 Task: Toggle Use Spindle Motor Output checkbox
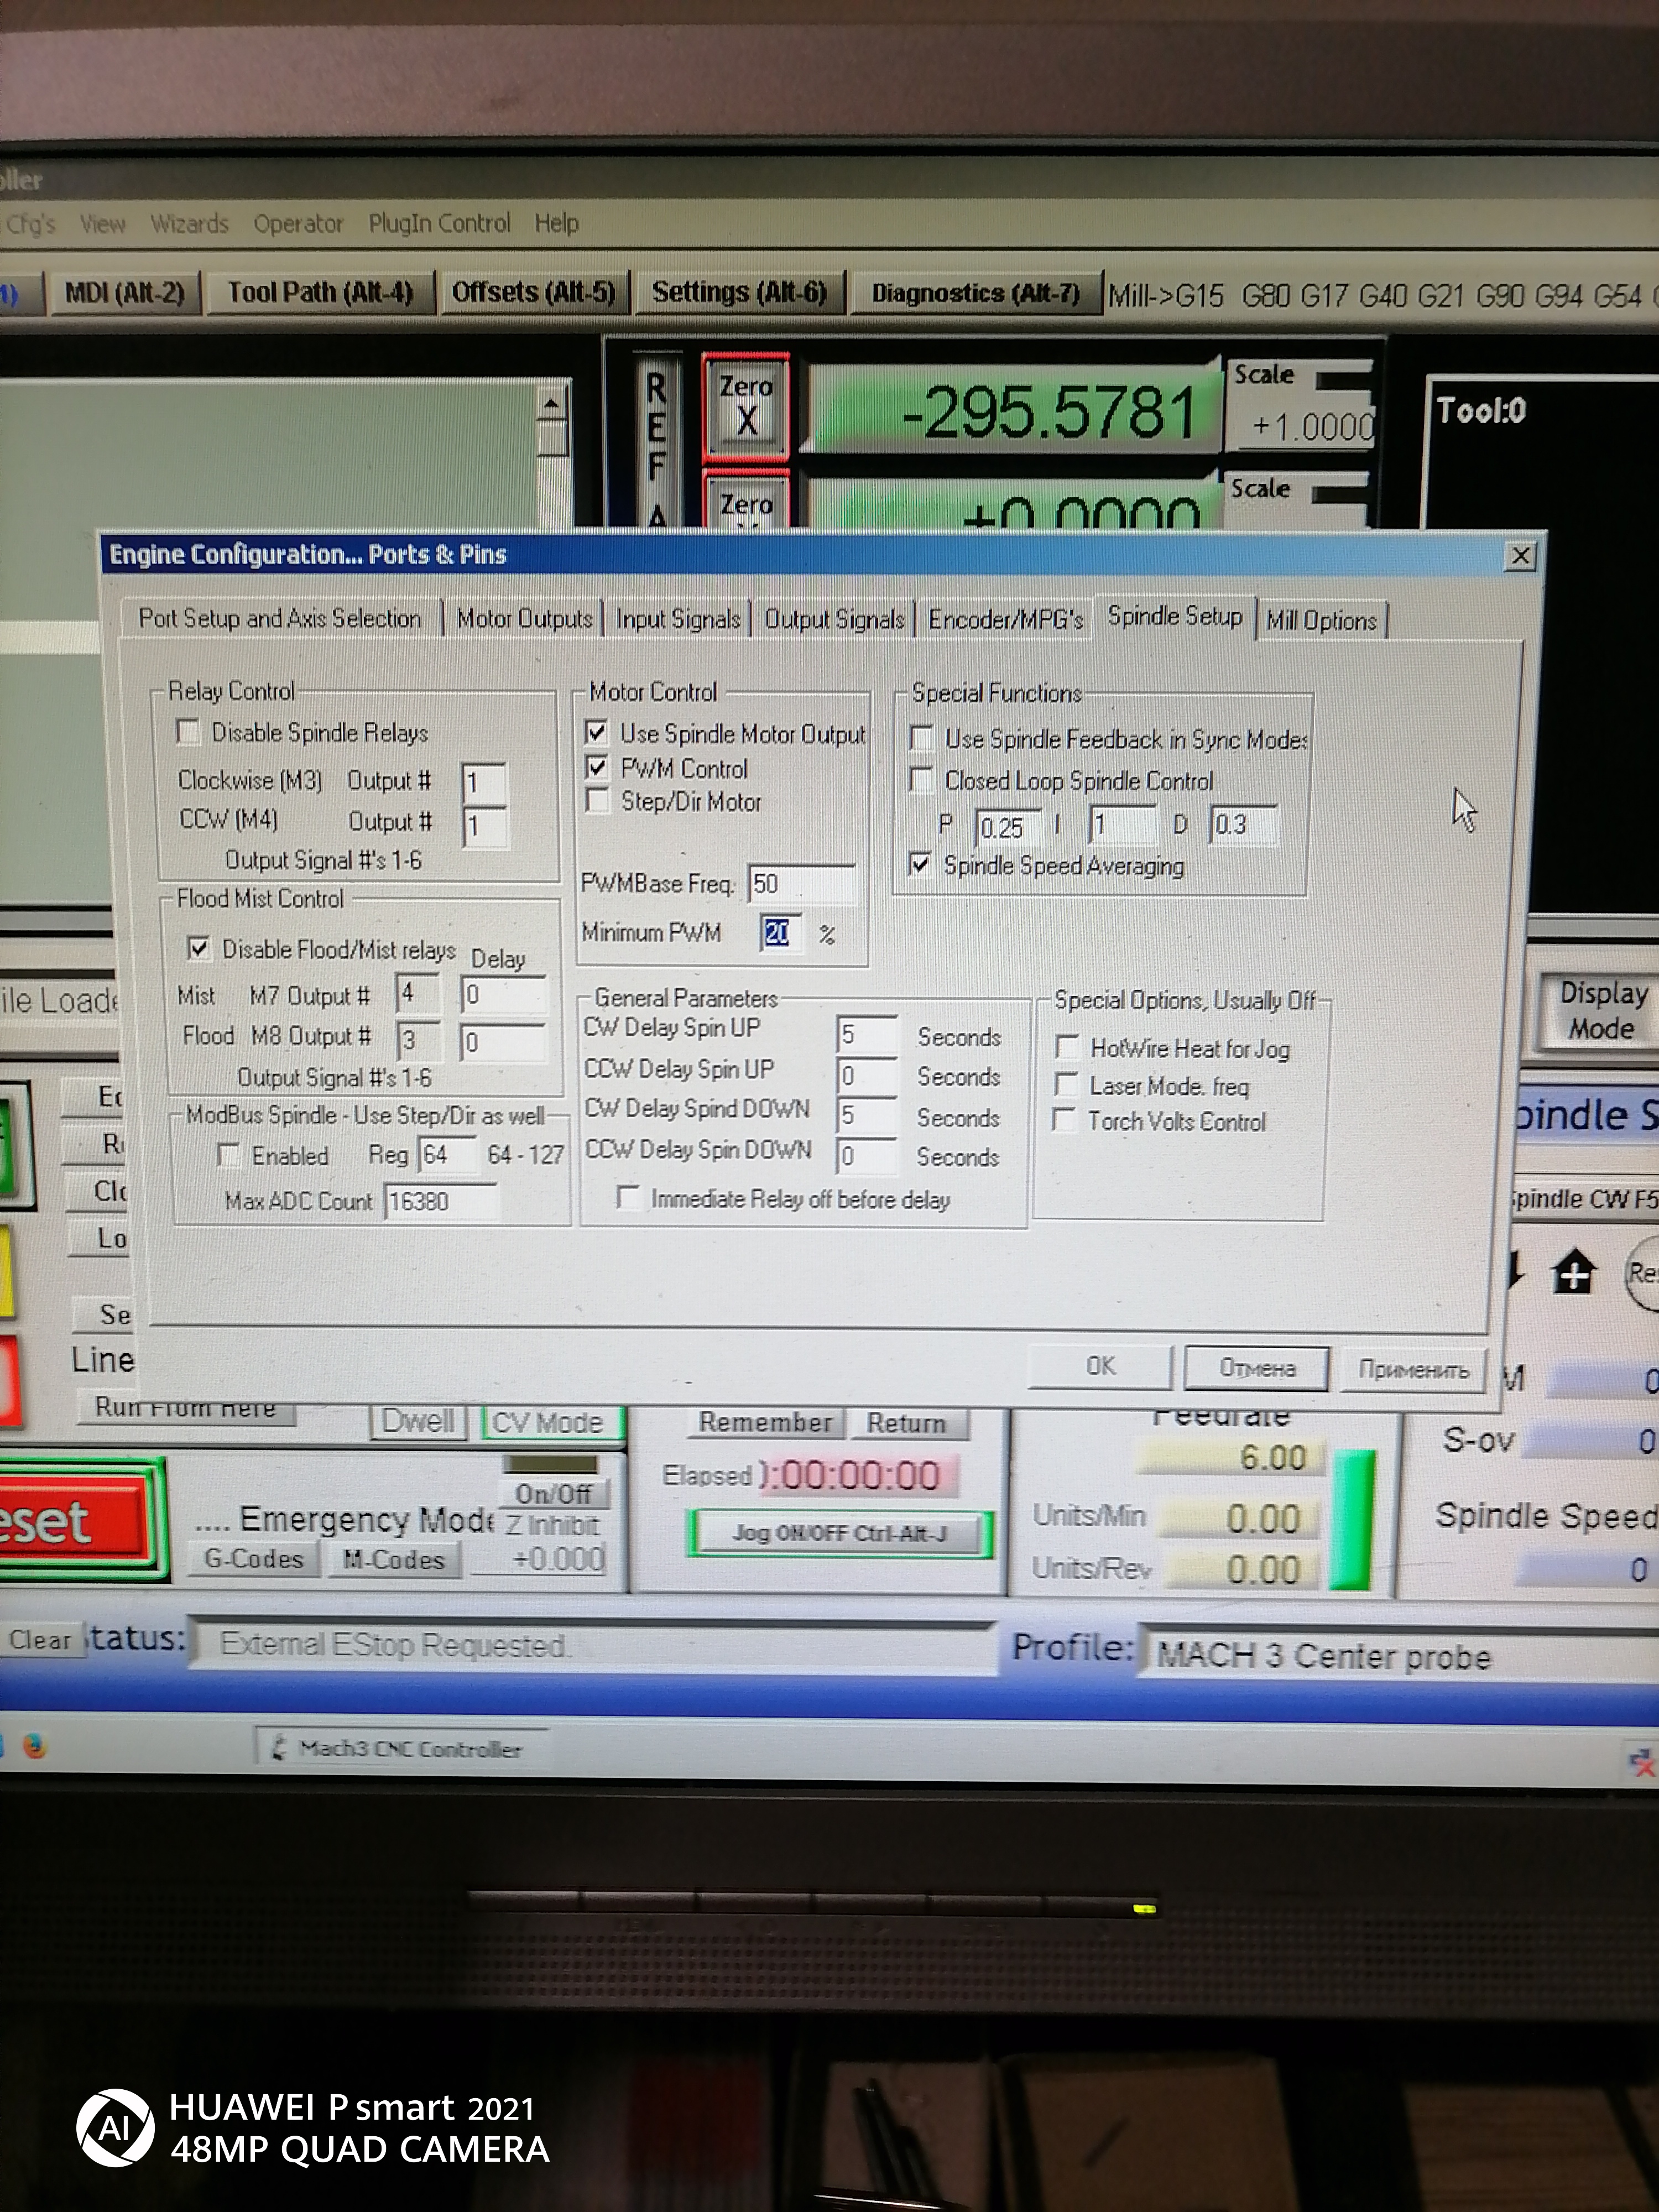coord(597,732)
